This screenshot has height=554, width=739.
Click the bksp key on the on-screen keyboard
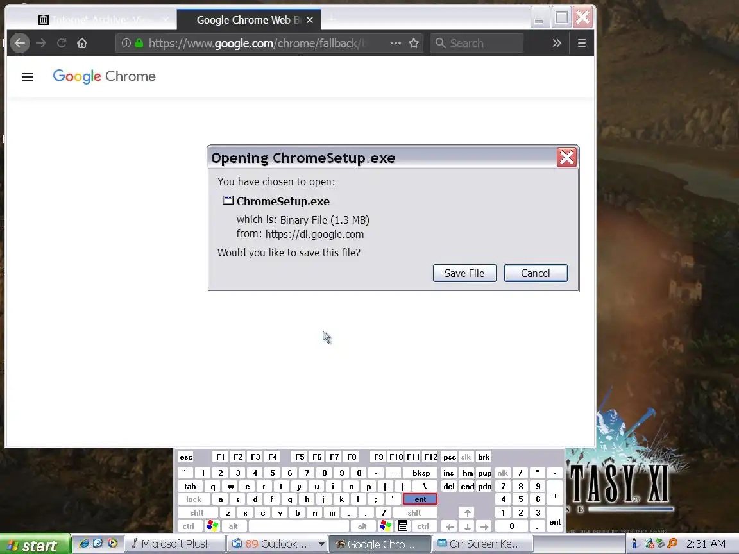(421, 473)
